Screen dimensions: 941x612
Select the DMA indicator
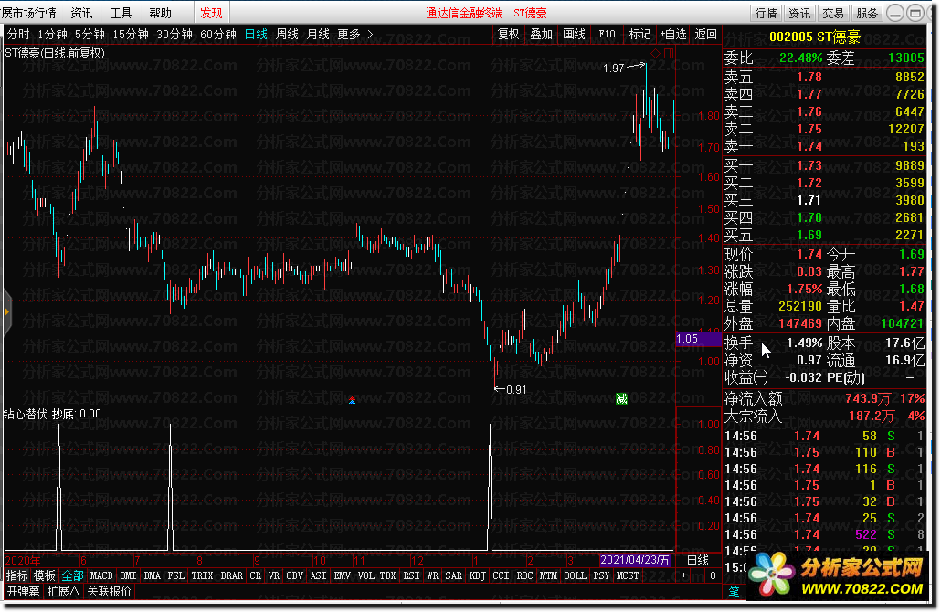pos(153,576)
